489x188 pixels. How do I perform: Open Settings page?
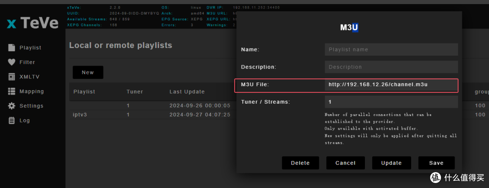pyautogui.click(x=31, y=106)
